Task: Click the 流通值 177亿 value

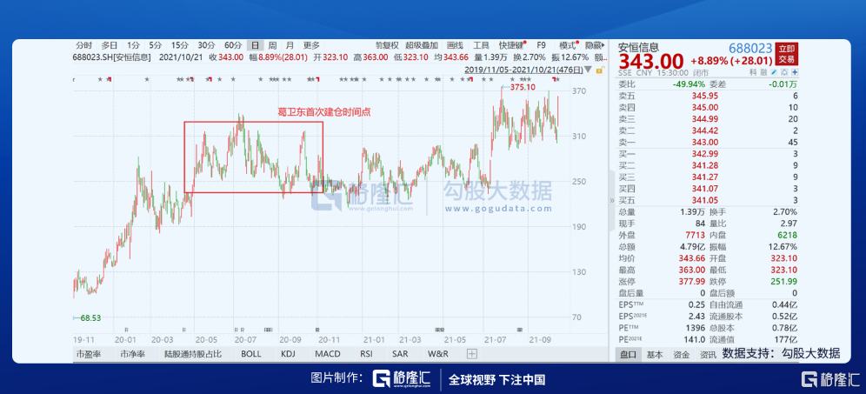Action: 786,339
